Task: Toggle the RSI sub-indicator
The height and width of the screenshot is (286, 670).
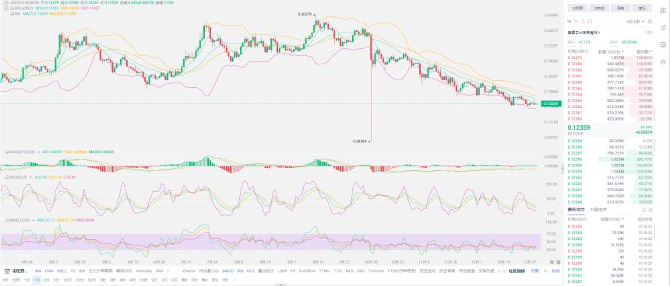Action: point(240,271)
